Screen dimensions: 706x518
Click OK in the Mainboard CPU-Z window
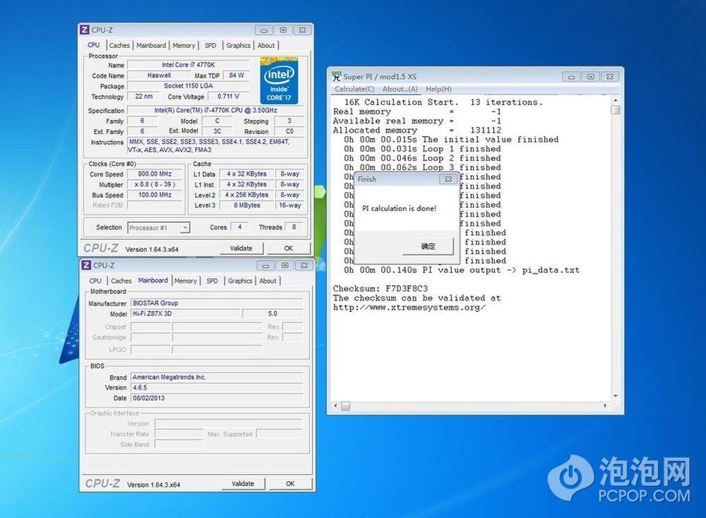pyautogui.click(x=290, y=483)
